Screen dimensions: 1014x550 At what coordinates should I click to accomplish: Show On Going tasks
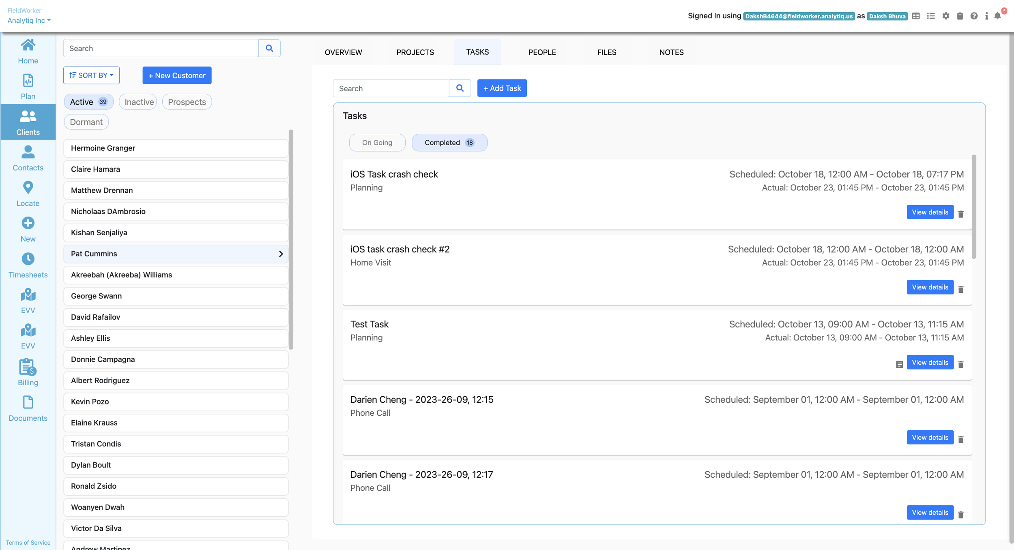[x=377, y=143]
